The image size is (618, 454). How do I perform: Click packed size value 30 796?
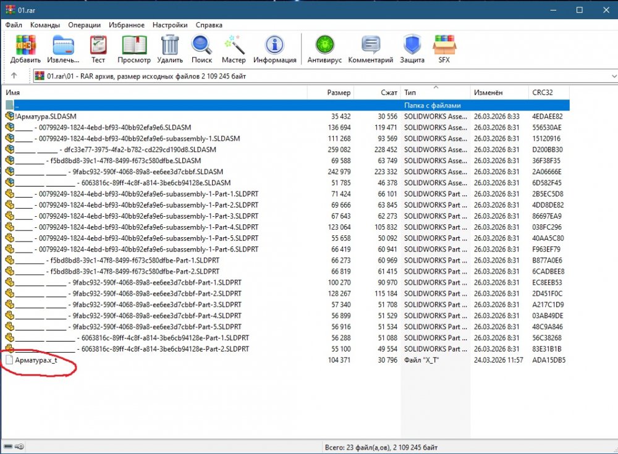coord(387,360)
